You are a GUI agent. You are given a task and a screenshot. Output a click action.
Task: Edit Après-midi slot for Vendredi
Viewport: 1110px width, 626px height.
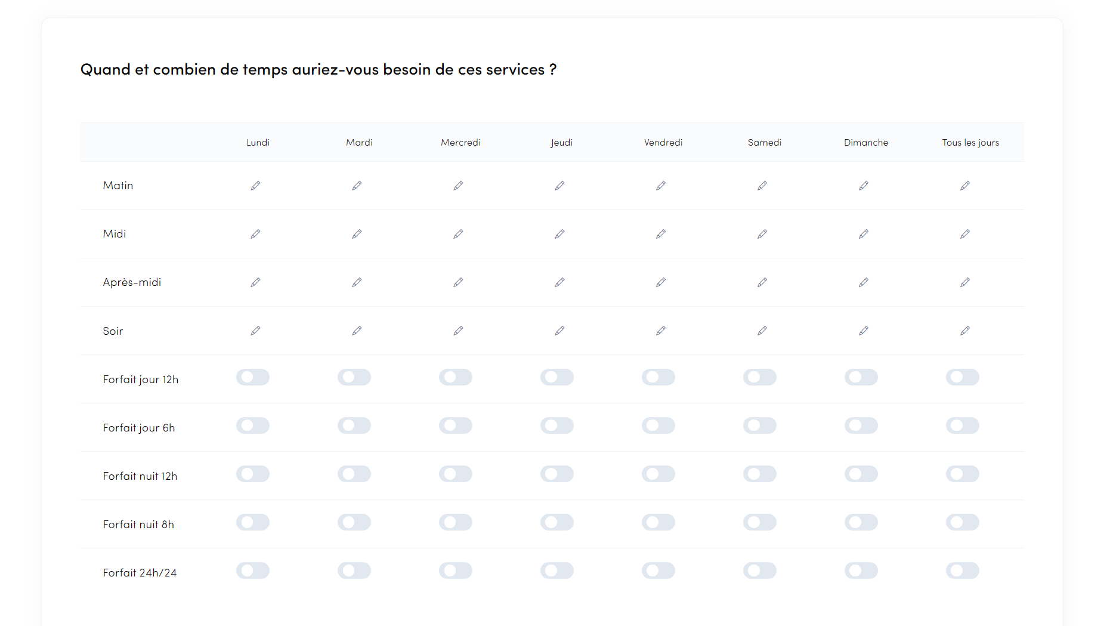pos(661,282)
